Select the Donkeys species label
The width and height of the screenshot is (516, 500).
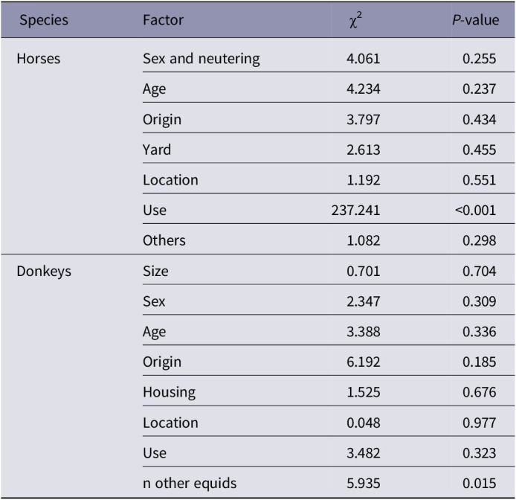tap(44, 272)
